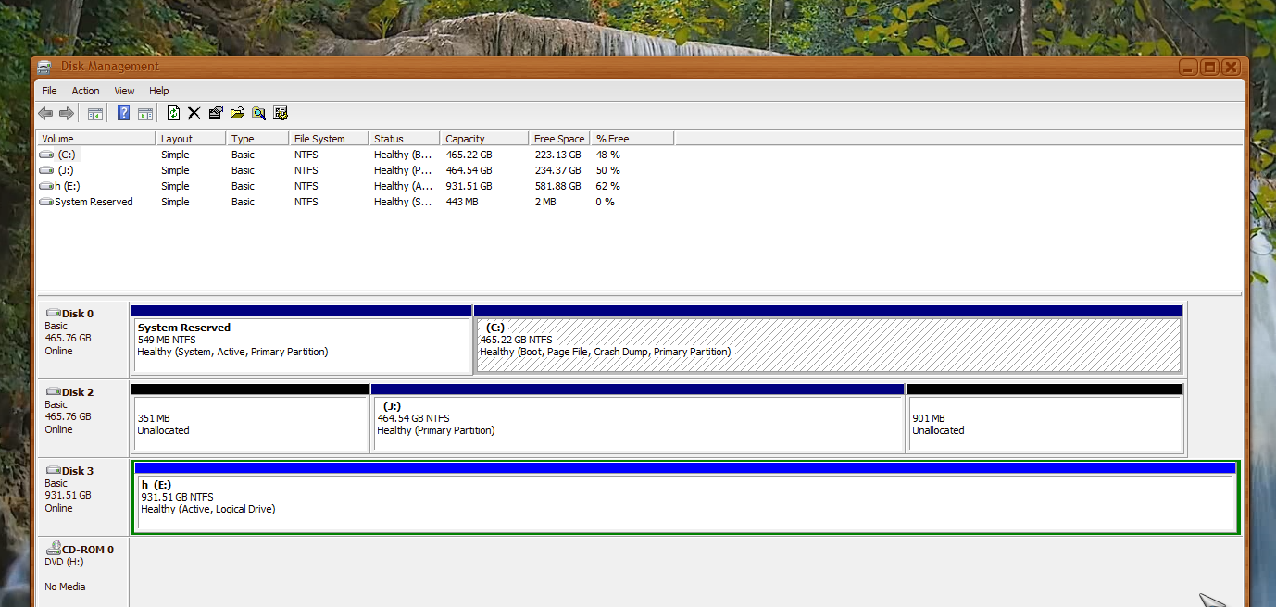Screen dimensions: 1276x607
Task: Click the 48 % free cell
Action: tap(608, 155)
